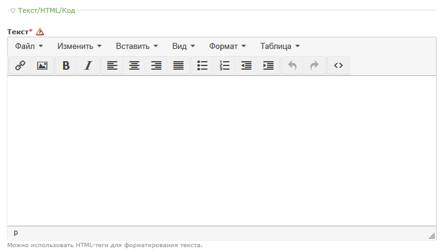Decrease the text indent
Viewport: 444px width, 252px height.
pos(246,65)
